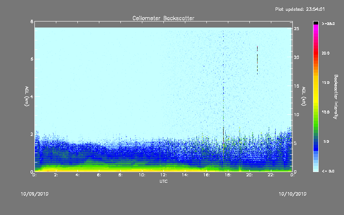Select the "Backscatter Intensity" colorbar label
This screenshot has width=344, height=215.
[336, 97]
